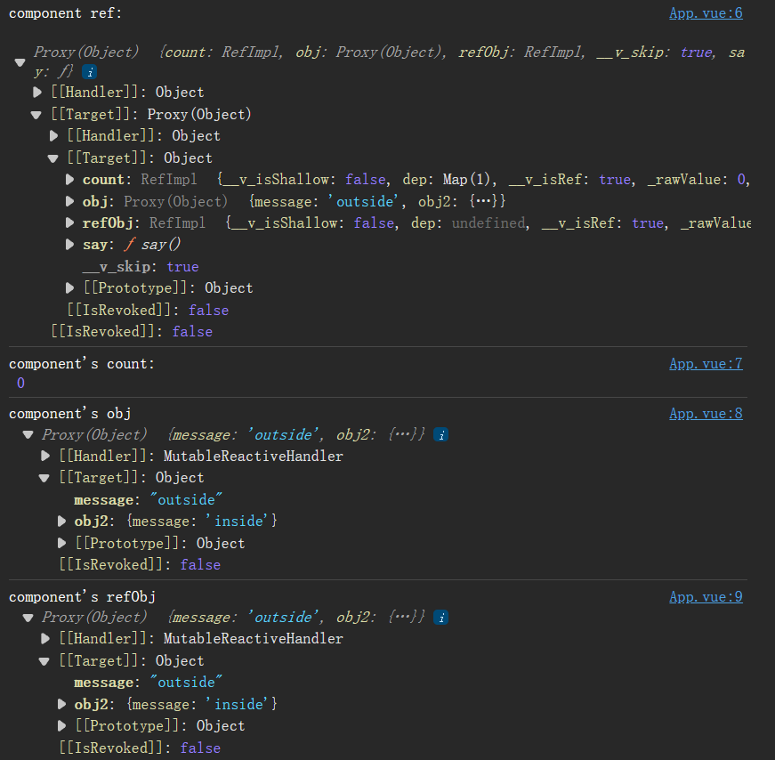Collapse the [[Target]]: Proxy(Object) node

click(36, 115)
